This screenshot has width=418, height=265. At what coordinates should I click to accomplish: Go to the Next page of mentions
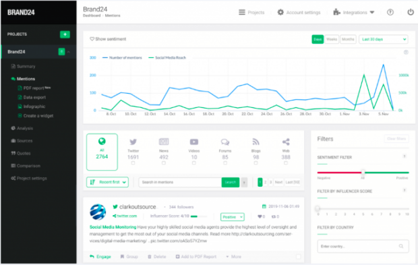[278, 182]
